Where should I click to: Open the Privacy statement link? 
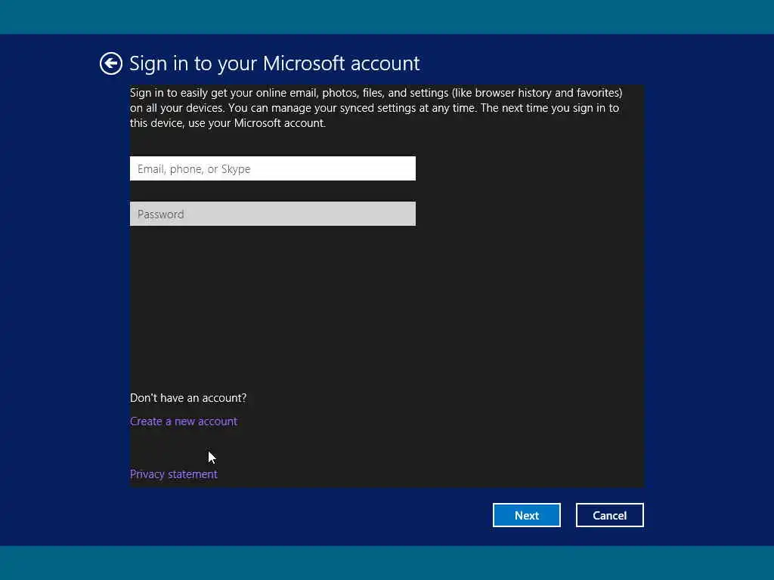pyautogui.click(x=173, y=474)
